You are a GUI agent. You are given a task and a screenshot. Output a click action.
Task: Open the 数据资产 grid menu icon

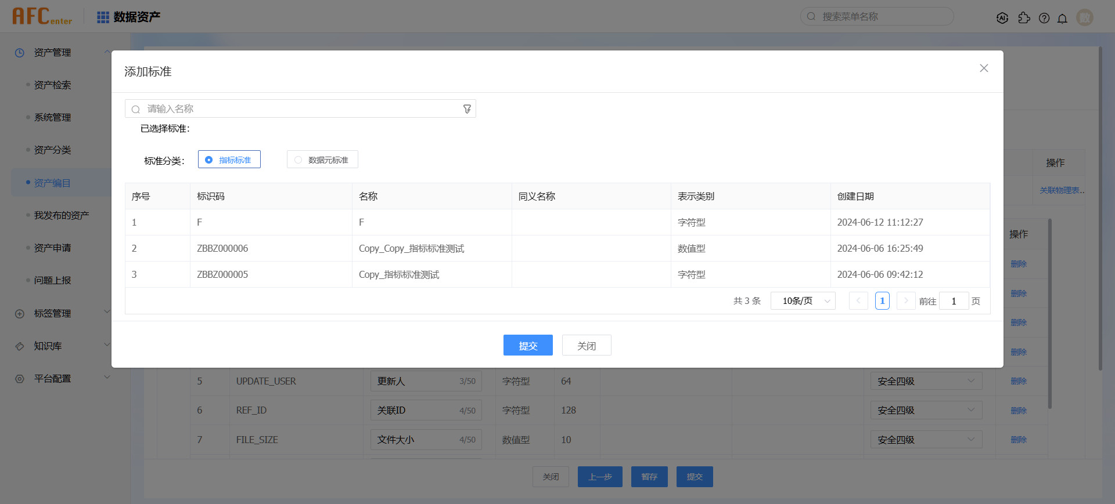[103, 17]
